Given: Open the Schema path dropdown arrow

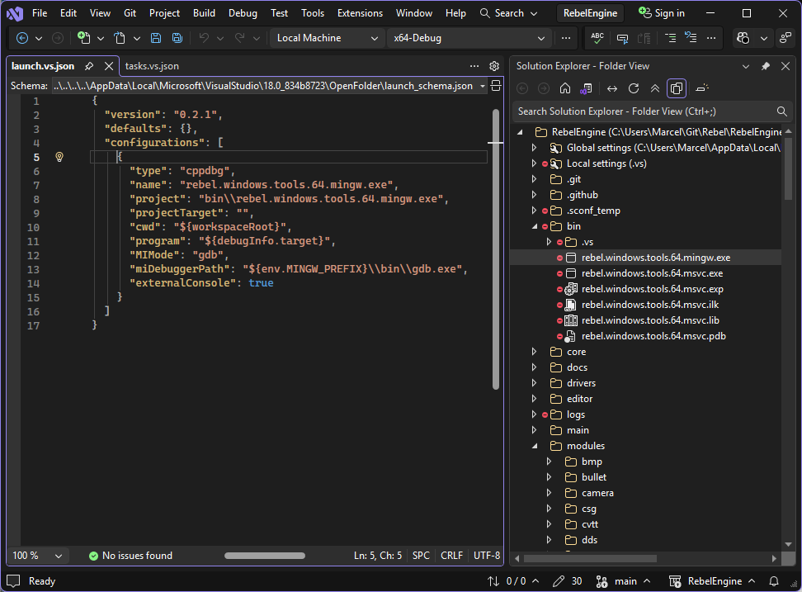Looking at the screenshot, I should tap(483, 86).
